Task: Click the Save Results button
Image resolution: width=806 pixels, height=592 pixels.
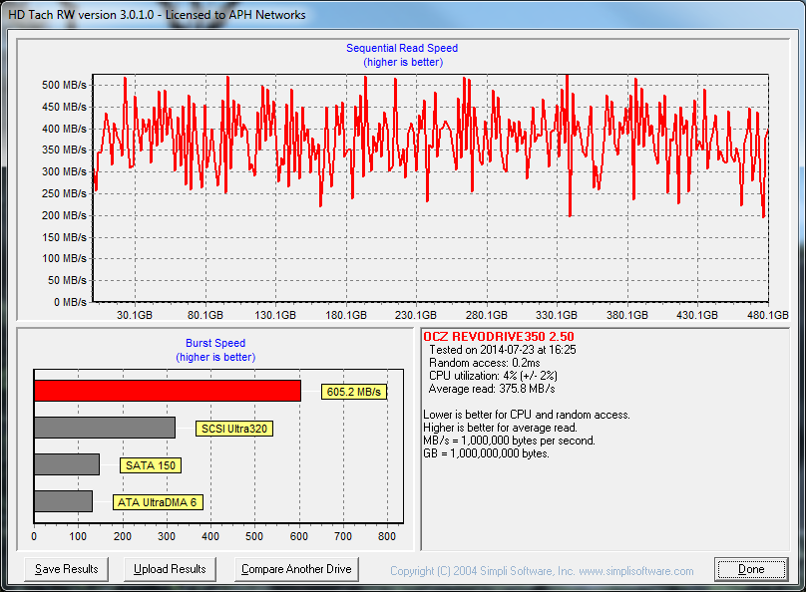Action: [67, 569]
